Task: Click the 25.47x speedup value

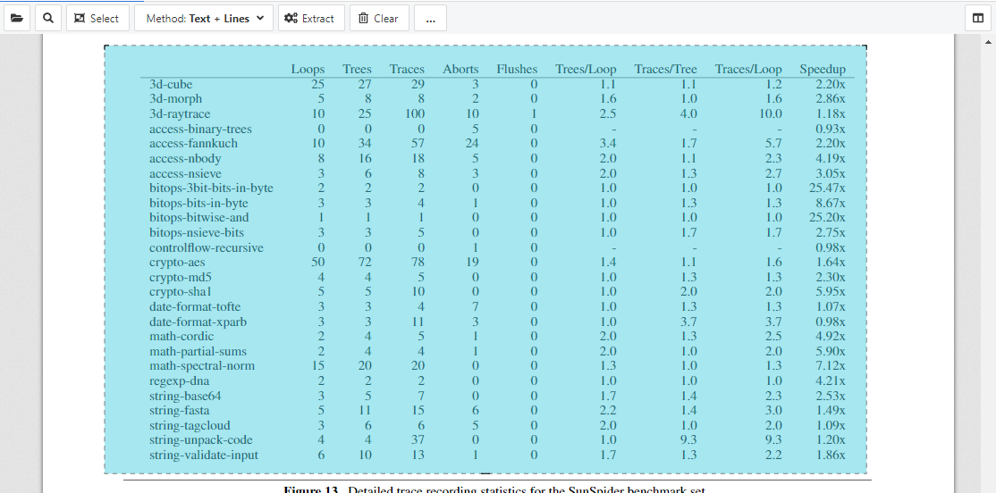Action: click(x=827, y=188)
